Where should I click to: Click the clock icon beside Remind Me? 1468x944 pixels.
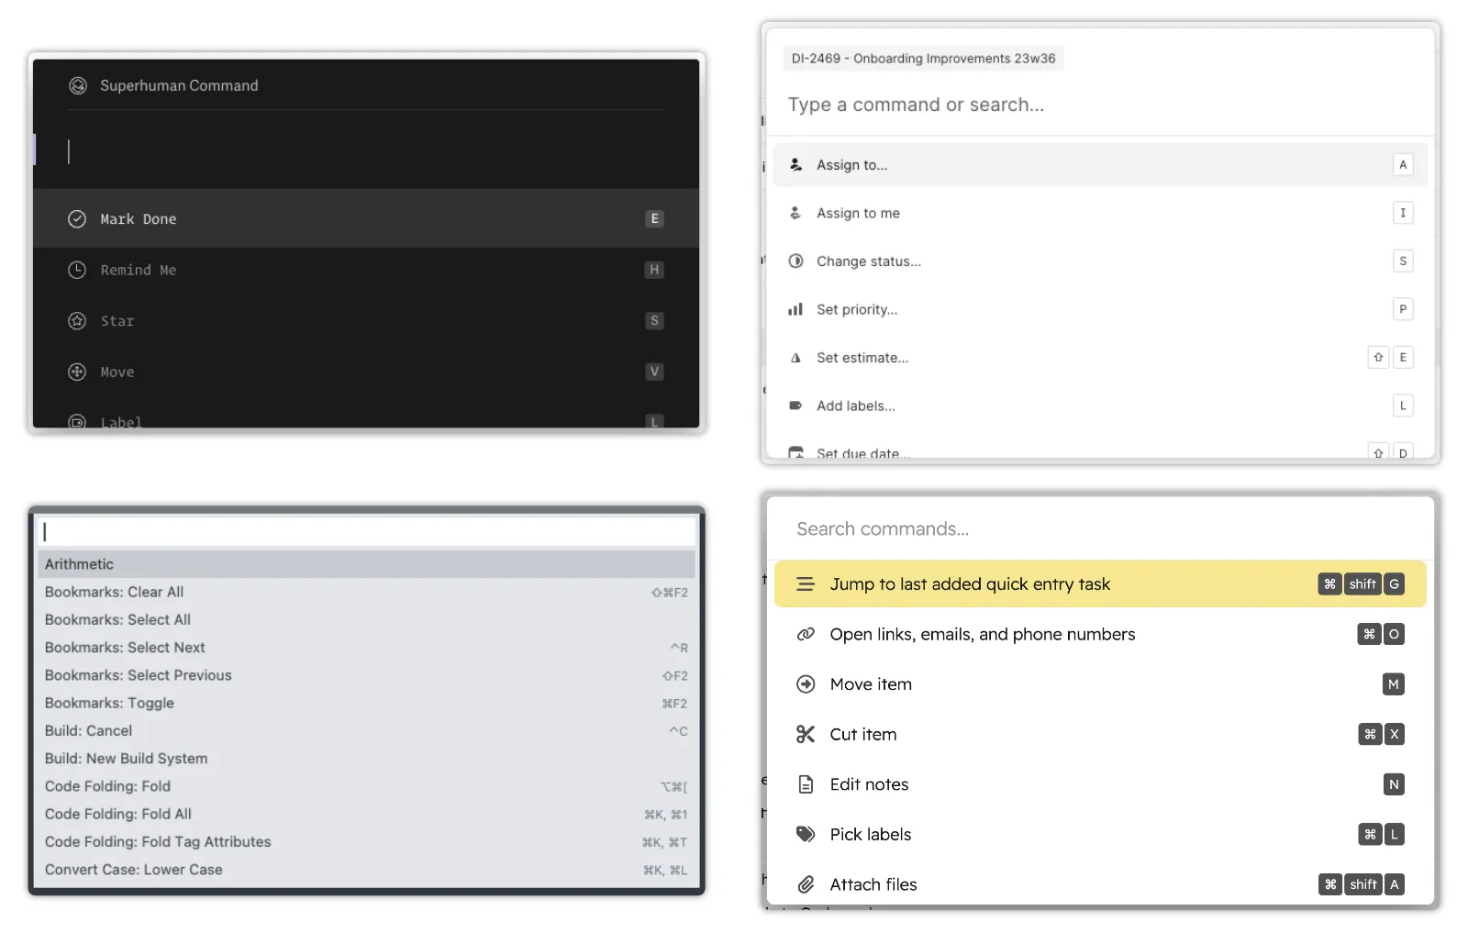pos(77,270)
